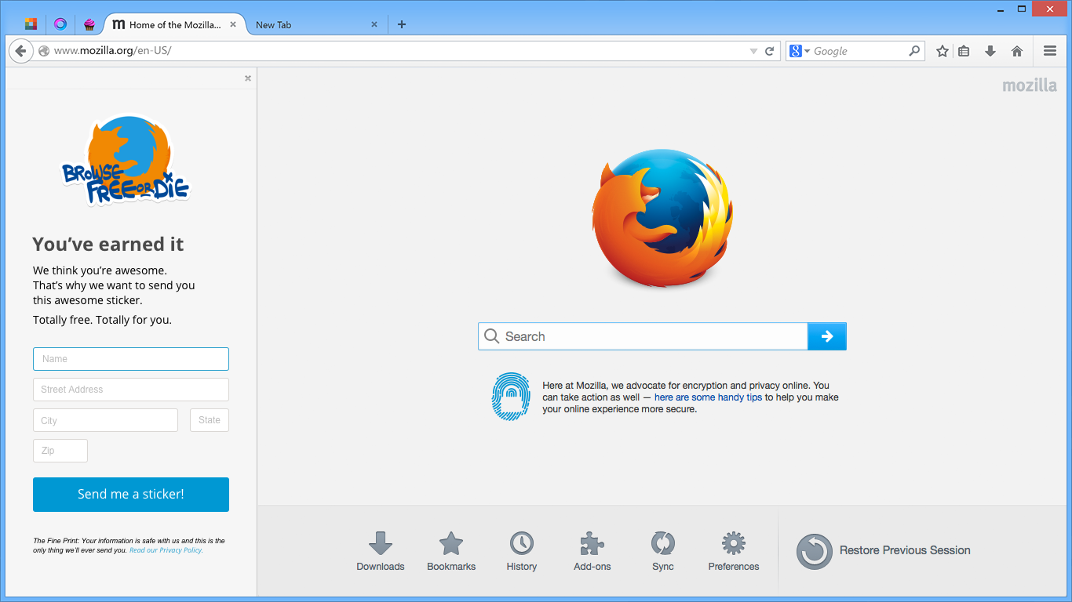
Task: Click the Send me a sticker button
Action: 131,495
